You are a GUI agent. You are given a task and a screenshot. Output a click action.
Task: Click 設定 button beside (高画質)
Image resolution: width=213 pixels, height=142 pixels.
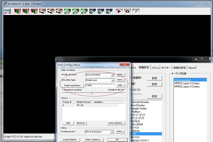[x=155, y=78]
